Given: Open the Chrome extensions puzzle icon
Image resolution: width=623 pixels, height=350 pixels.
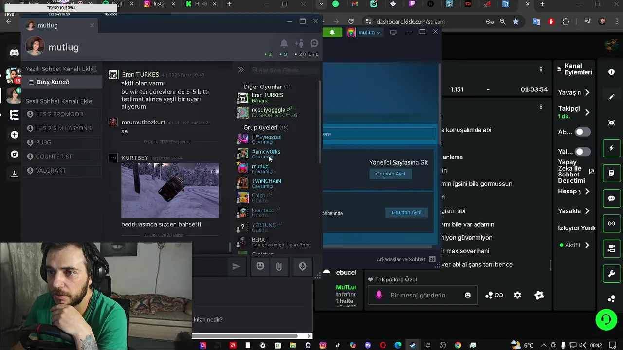Looking at the screenshot, I should point(566,22).
